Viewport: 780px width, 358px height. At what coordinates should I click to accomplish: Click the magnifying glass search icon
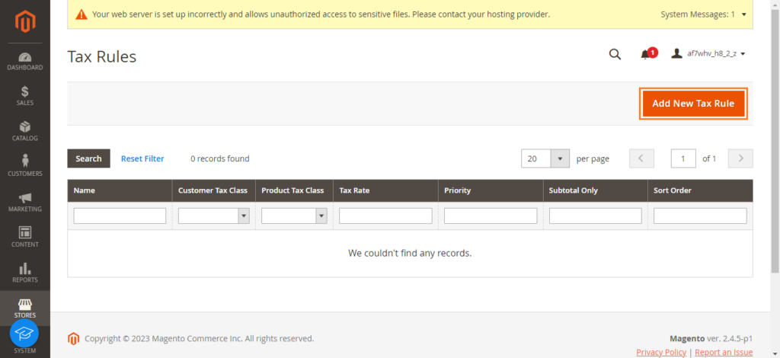pyautogui.click(x=615, y=54)
